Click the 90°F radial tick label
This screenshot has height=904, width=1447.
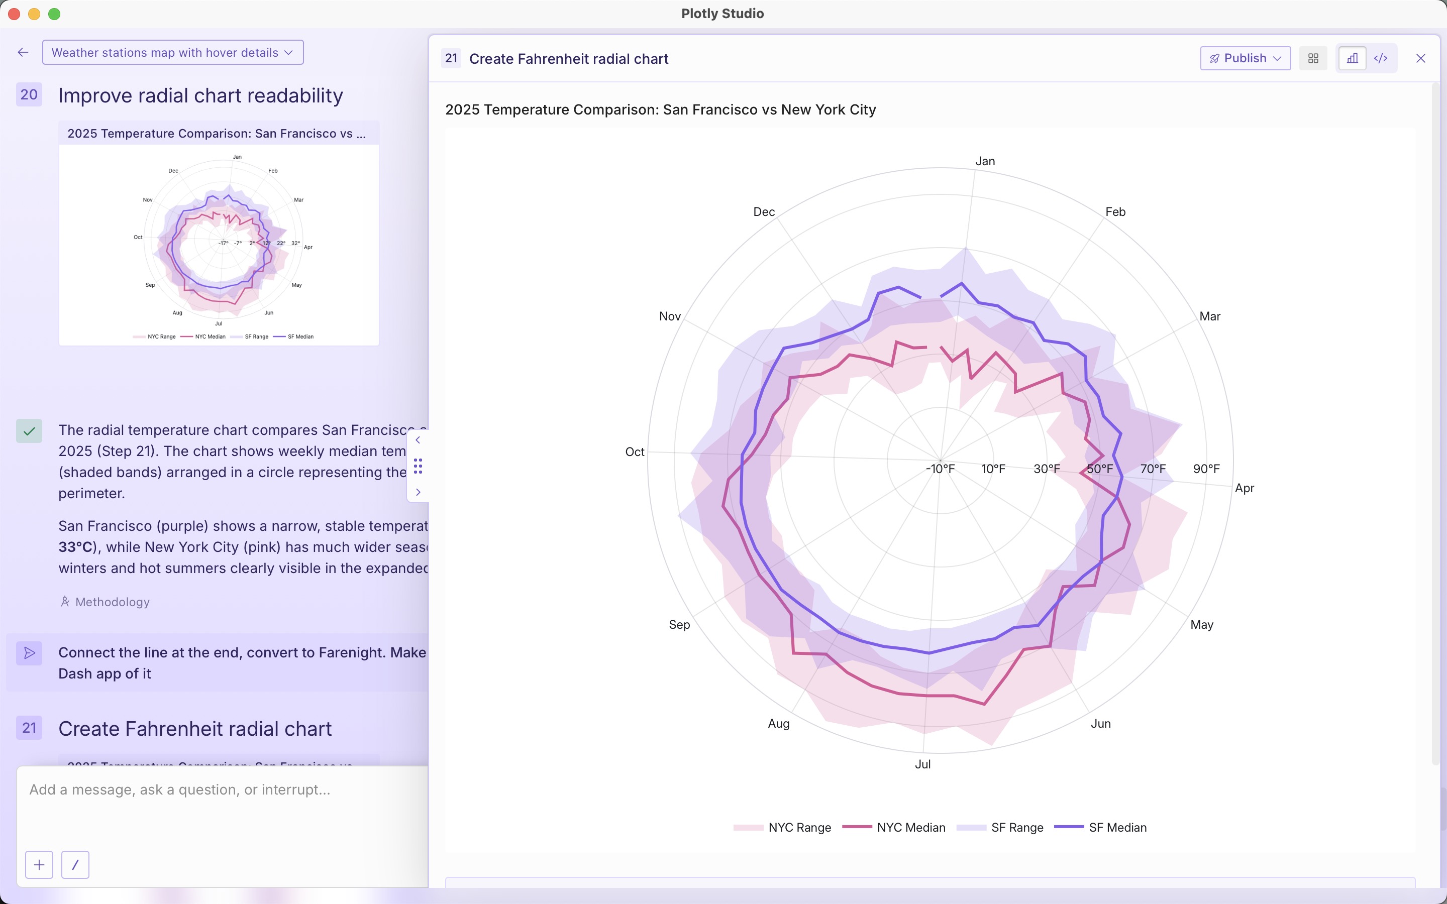tap(1206, 469)
